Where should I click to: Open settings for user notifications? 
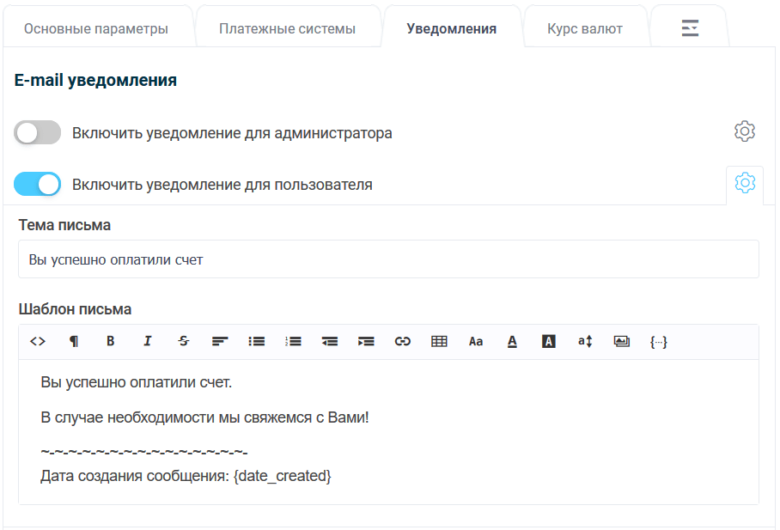(x=745, y=182)
